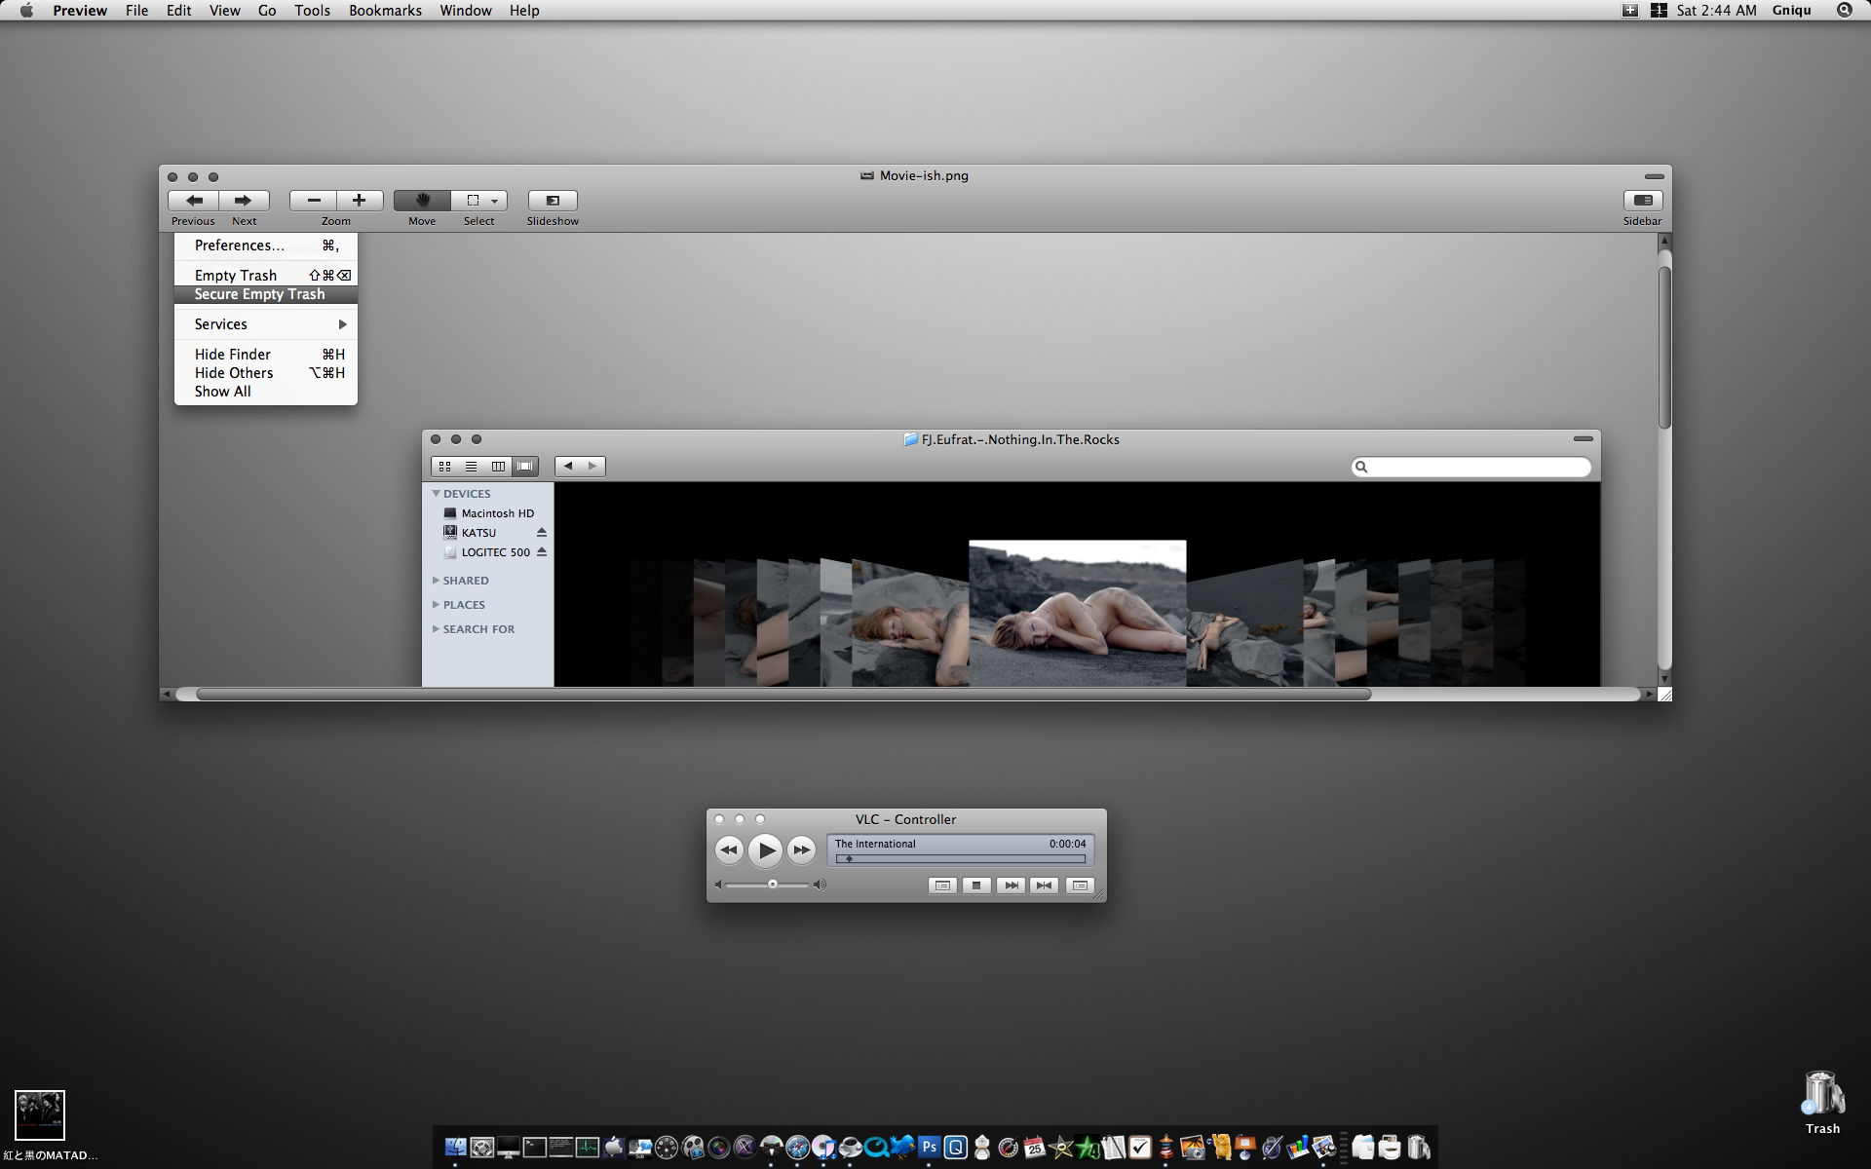Eject the KATSU volume
The width and height of the screenshot is (1871, 1169).
coord(541,533)
